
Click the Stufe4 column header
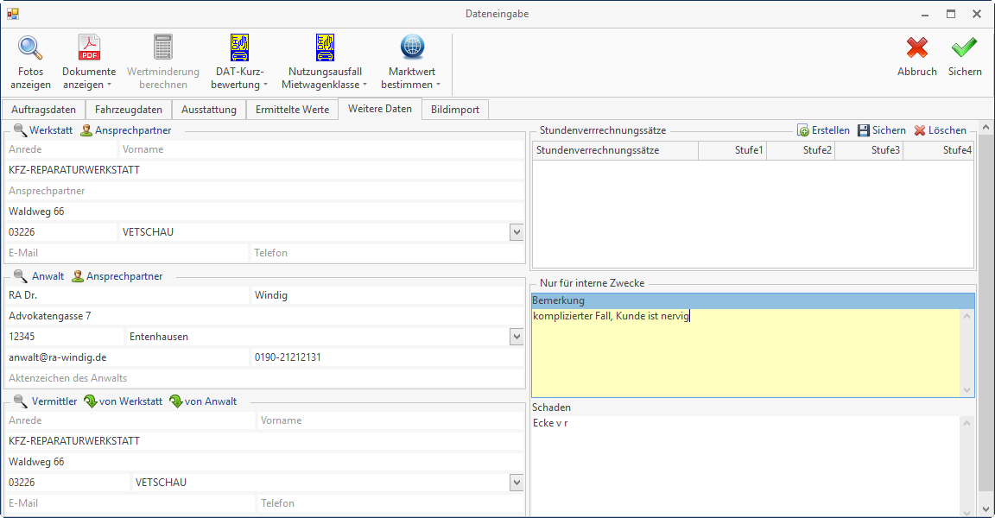939,151
